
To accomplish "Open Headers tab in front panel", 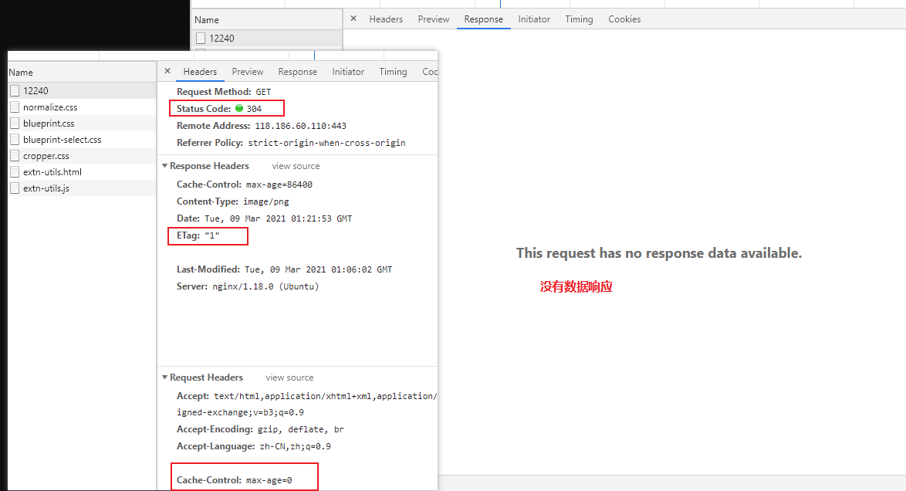I will pos(200,72).
